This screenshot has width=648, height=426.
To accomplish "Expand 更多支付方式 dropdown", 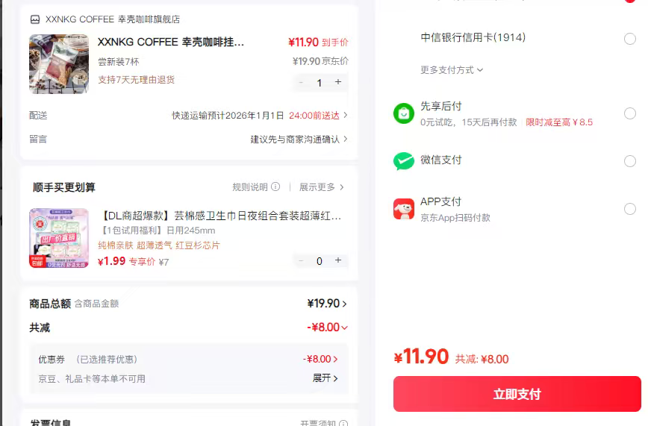I will [452, 70].
